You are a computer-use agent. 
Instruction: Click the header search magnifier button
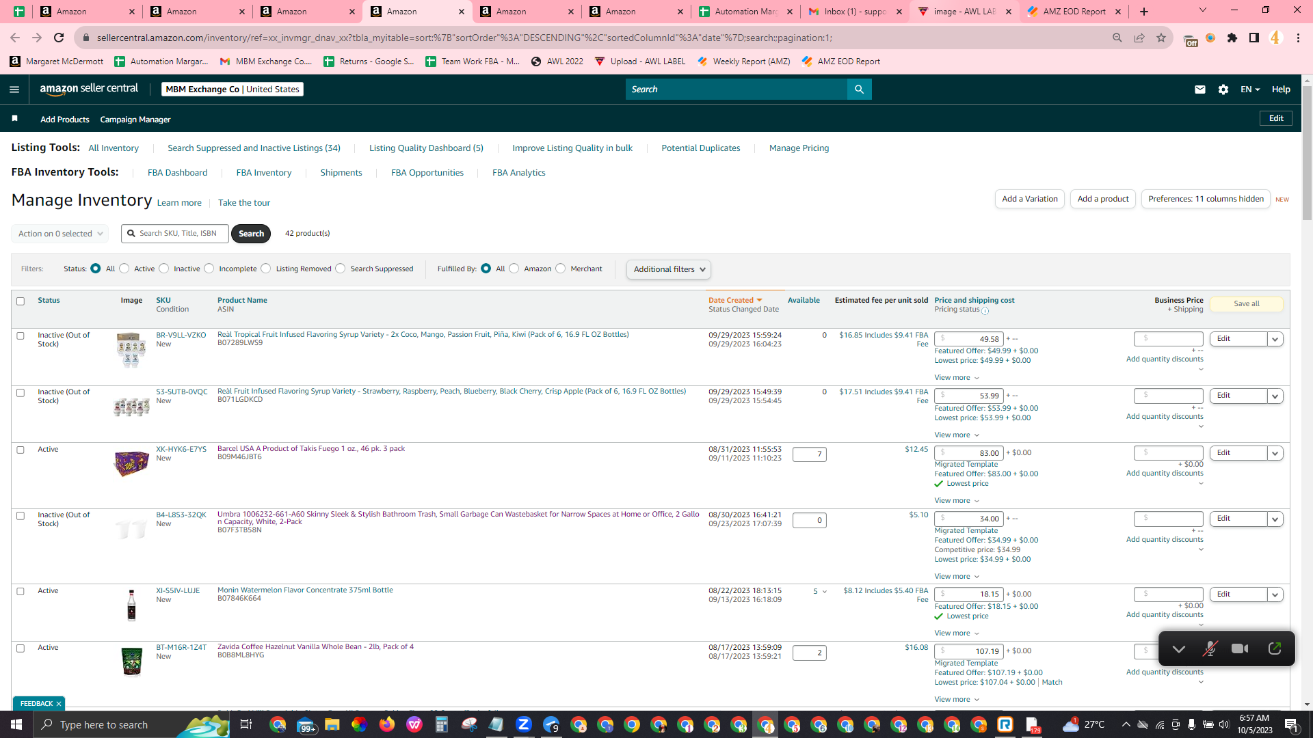(x=859, y=90)
